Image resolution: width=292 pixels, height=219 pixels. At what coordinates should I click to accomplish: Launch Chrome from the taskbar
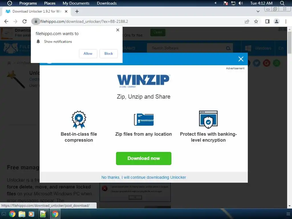click(x=12, y=214)
